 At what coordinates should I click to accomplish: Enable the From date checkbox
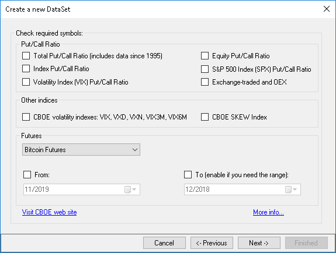27,175
